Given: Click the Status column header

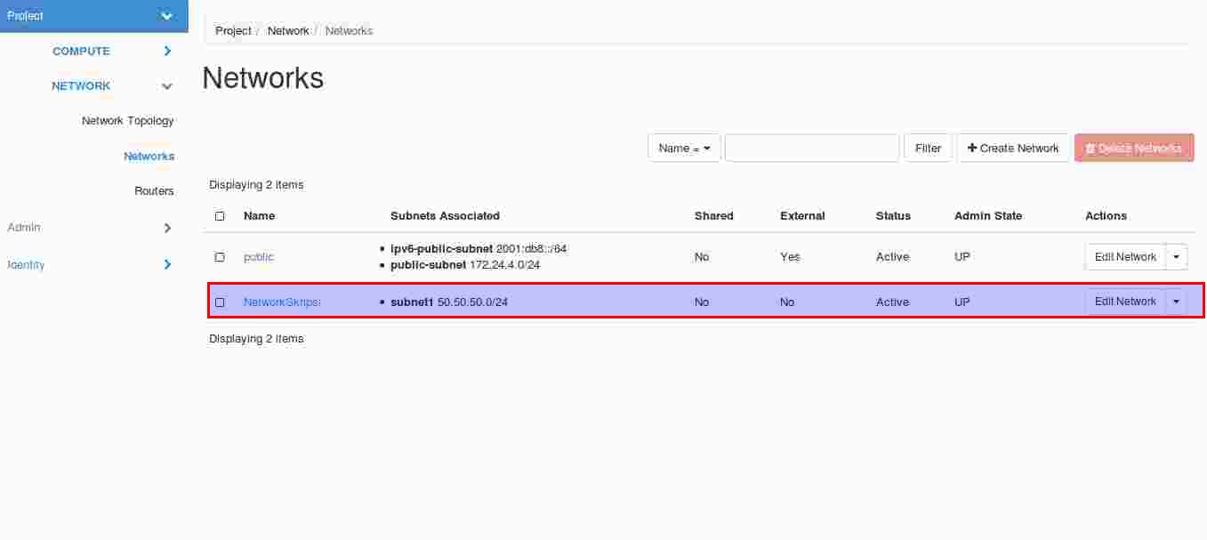Looking at the screenshot, I should 893,216.
